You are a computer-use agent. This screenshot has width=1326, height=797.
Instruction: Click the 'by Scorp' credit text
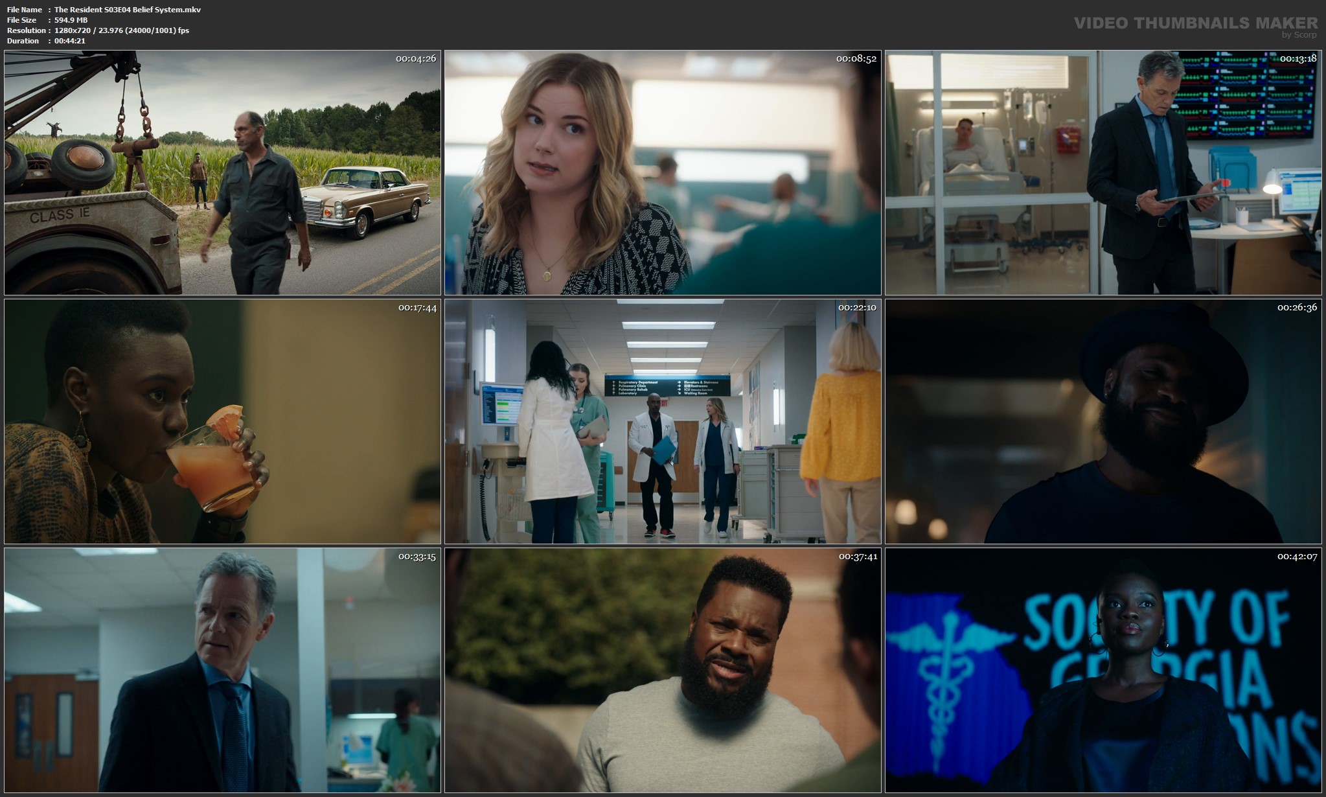coord(1299,35)
